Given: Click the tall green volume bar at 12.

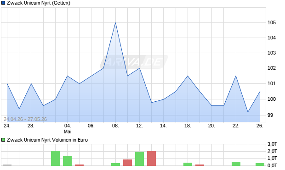Looking at the screenshot, I should [140, 159].
